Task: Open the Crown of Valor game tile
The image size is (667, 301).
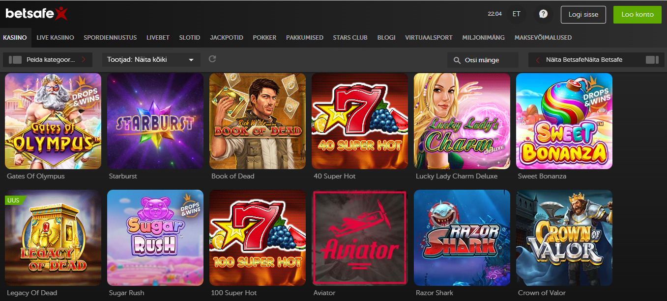Action: [564, 238]
